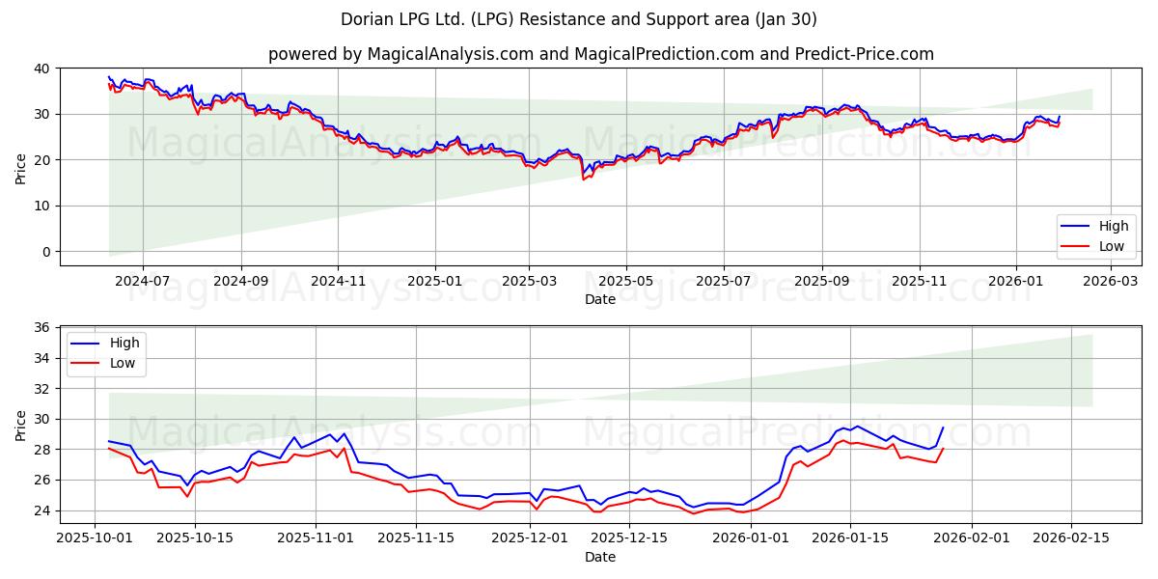Screen dimensions: 1158x579
Task: Click the top chart's 'Price' y-axis label
Action: pos(21,167)
